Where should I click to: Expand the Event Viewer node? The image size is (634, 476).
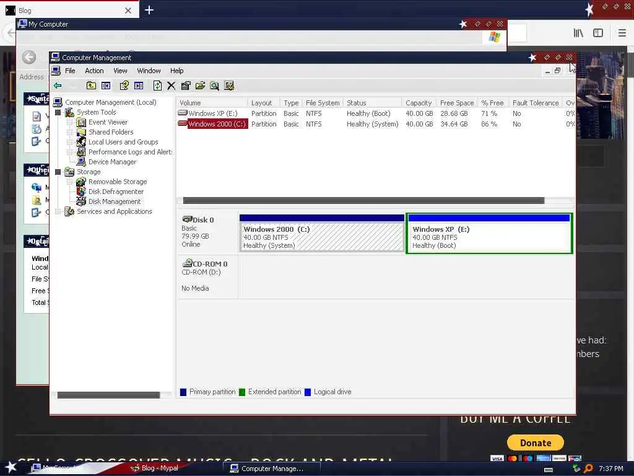[x=69, y=122]
